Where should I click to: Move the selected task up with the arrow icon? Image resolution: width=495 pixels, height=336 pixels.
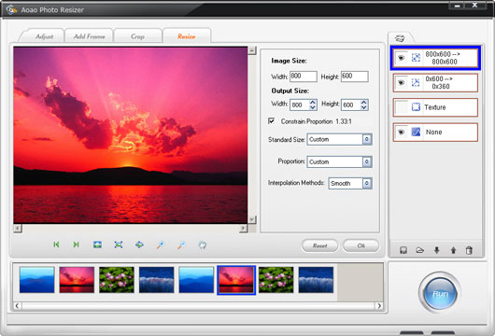(453, 250)
